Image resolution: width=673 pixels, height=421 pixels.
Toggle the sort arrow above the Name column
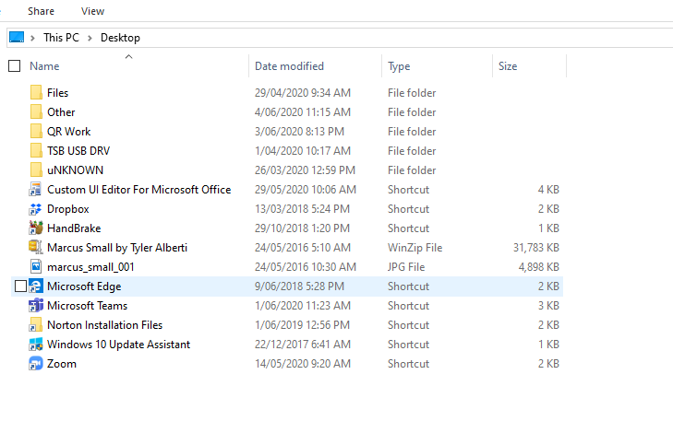[x=128, y=56]
